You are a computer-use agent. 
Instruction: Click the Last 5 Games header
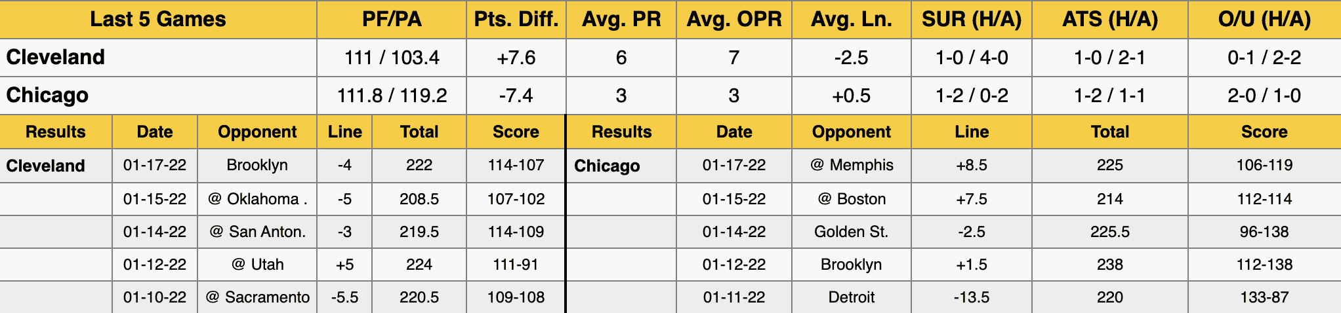(x=158, y=20)
